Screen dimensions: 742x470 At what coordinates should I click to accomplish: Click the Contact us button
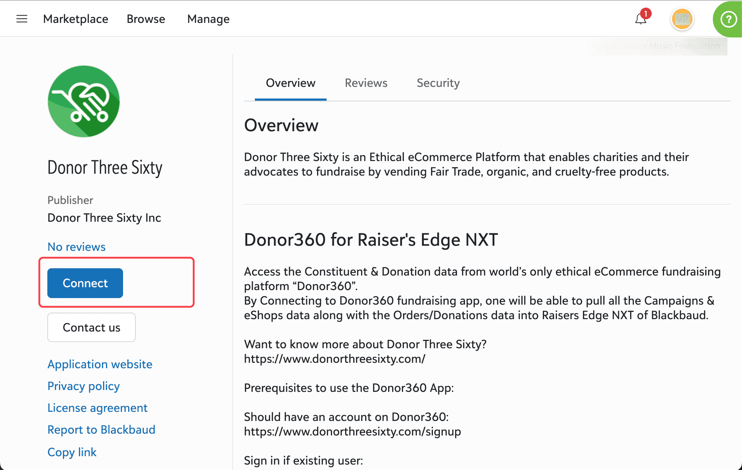(x=91, y=328)
